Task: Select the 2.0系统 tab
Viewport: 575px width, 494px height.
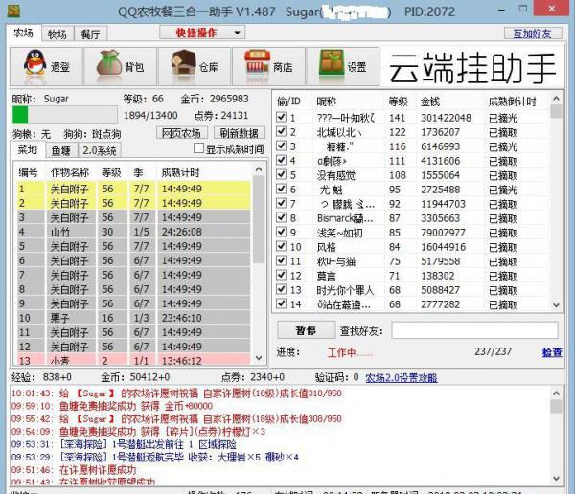Action: tap(100, 150)
